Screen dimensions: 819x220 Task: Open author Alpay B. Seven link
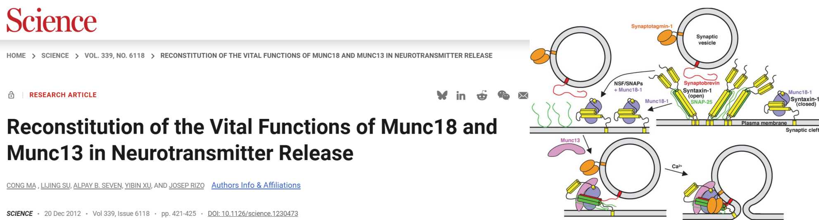tap(98, 185)
